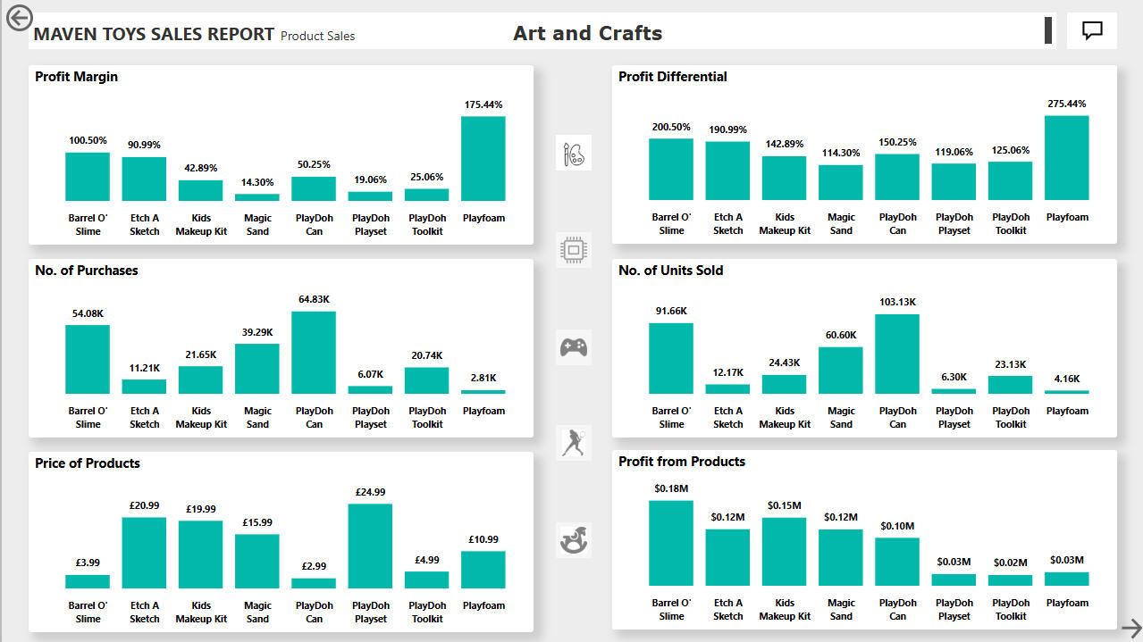The width and height of the screenshot is (1143, 642).
Task: Select the Sports player category icon
Action: (x=573, y=443)
